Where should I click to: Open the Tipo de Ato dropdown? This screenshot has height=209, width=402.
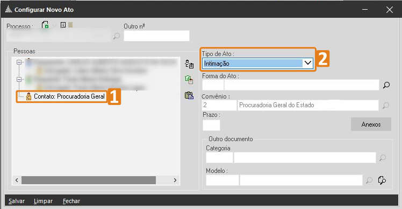[307, 63]
